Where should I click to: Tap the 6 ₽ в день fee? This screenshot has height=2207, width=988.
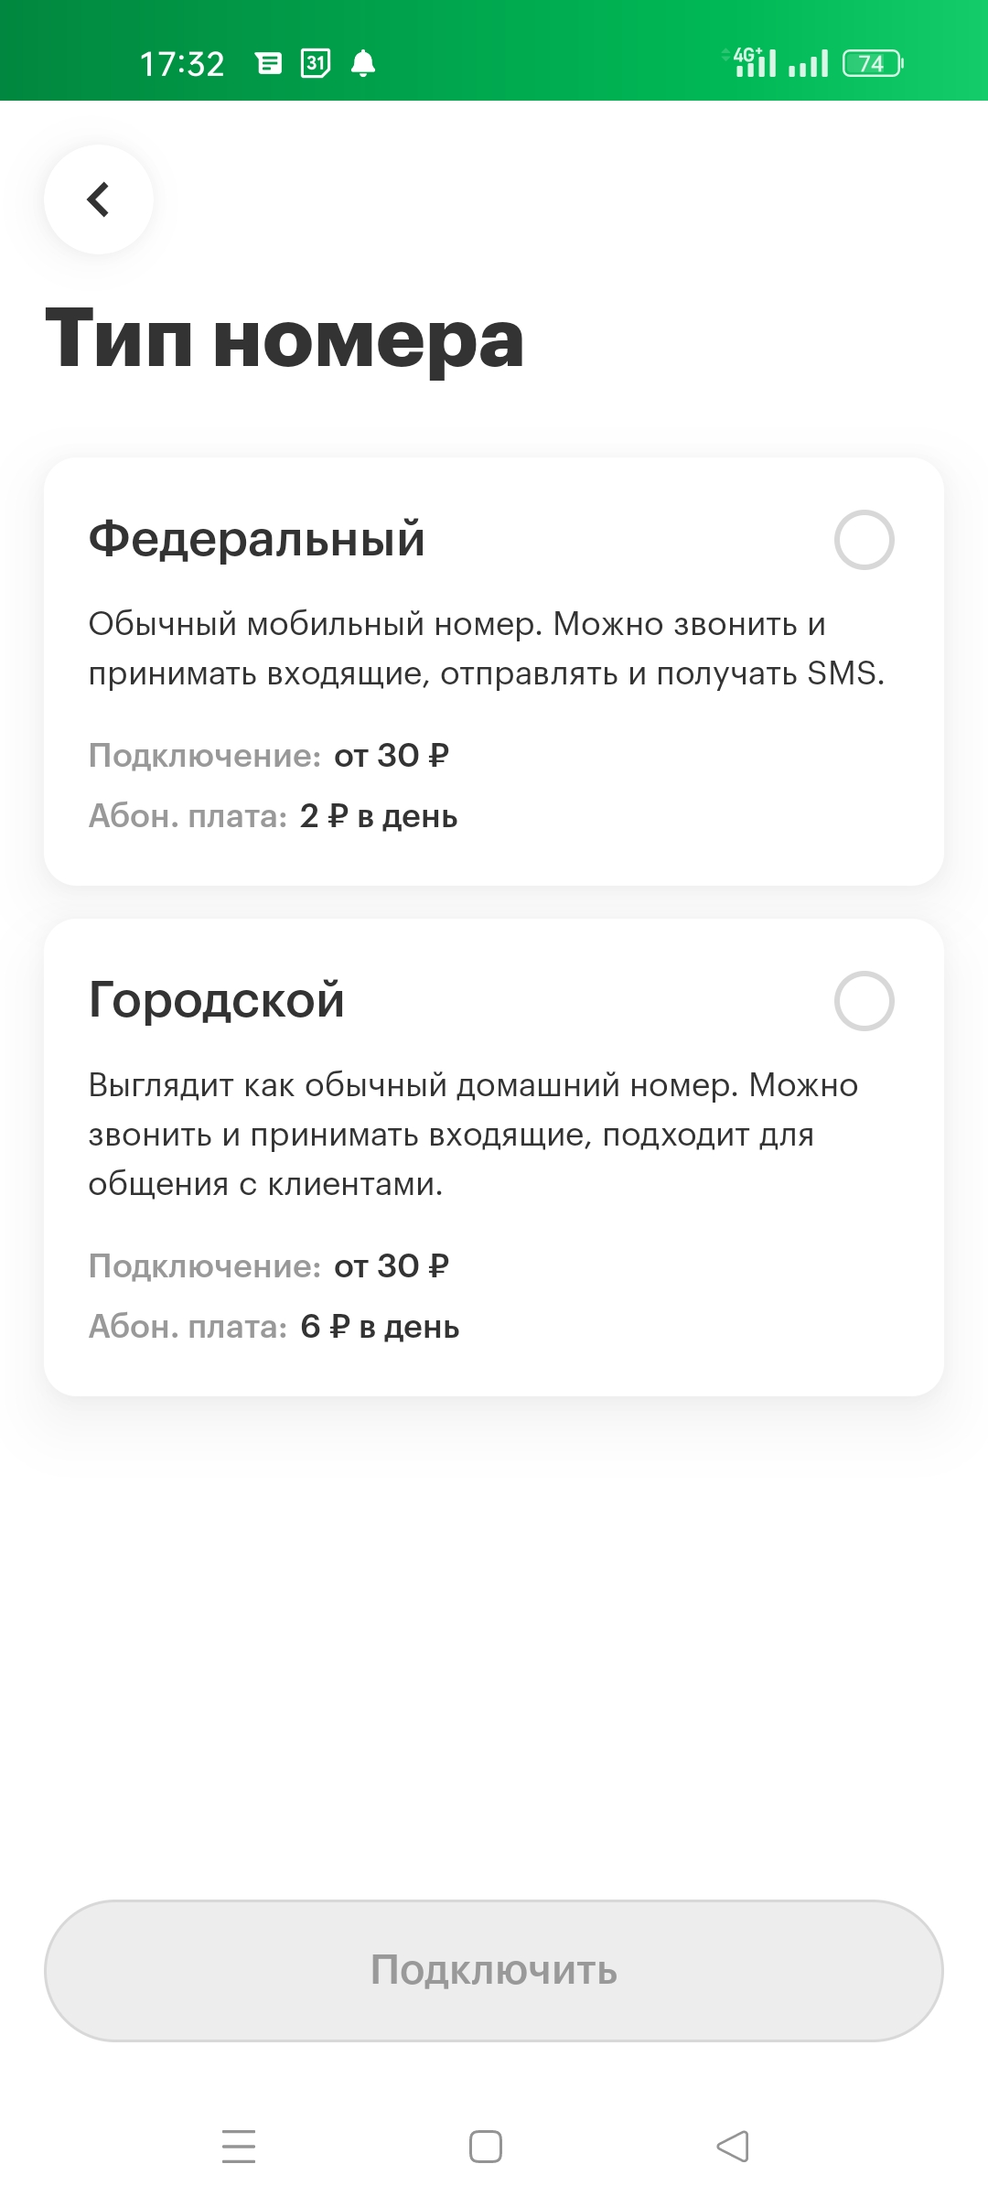(380, 1327)
